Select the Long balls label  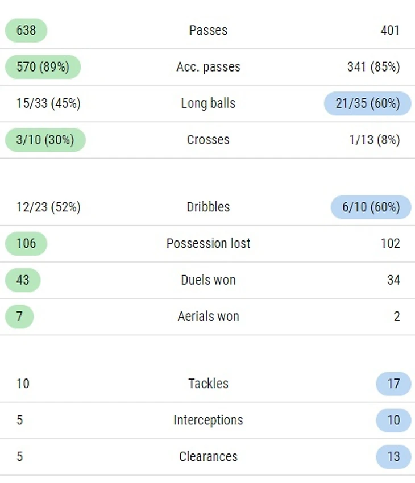click(x=208, y=103)
